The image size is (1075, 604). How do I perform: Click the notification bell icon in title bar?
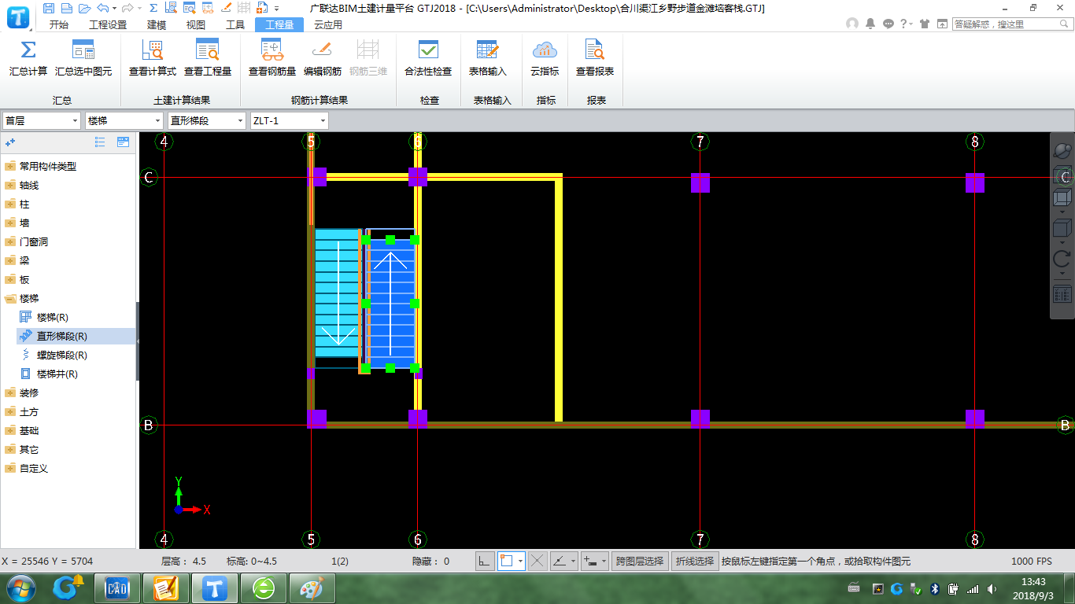(870, 24)
